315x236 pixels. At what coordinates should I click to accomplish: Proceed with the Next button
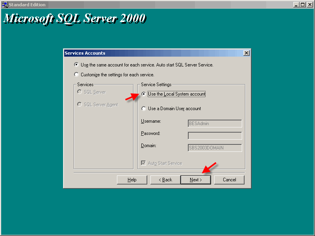[196, 180]
